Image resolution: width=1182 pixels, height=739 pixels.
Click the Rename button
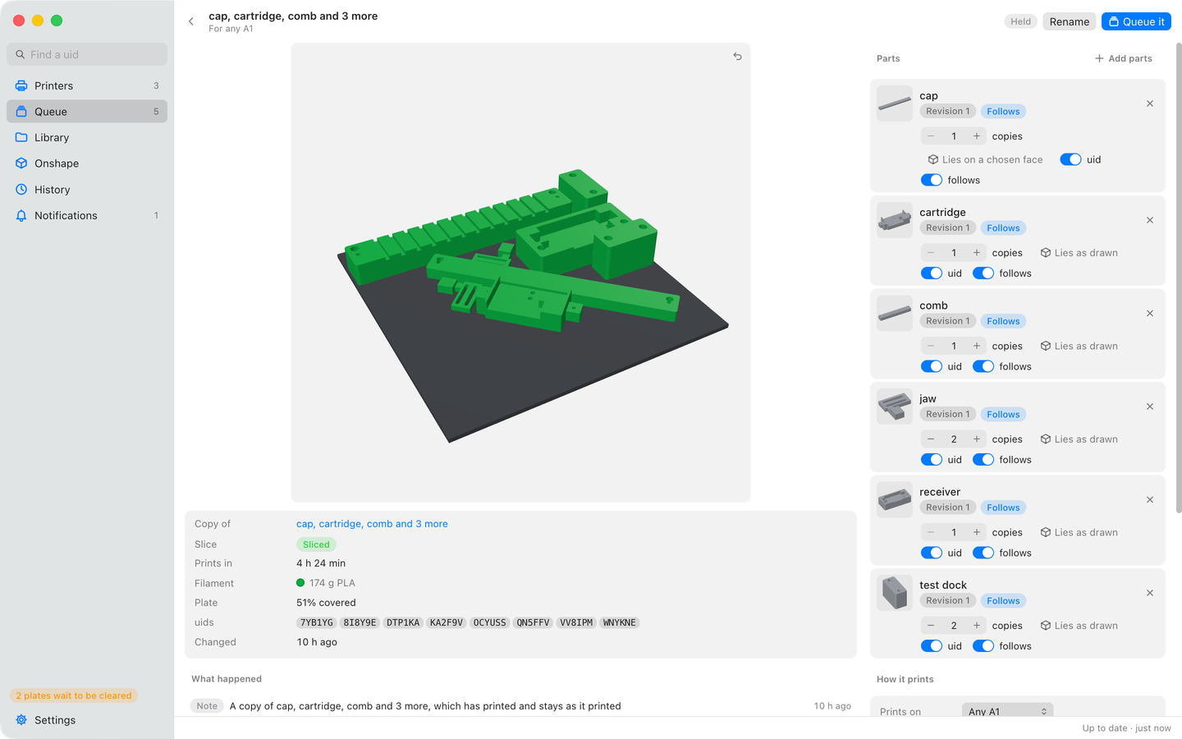click(x=1070, y=21)
